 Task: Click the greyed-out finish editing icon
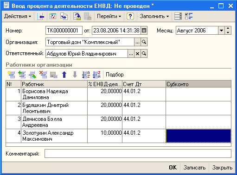54,75
